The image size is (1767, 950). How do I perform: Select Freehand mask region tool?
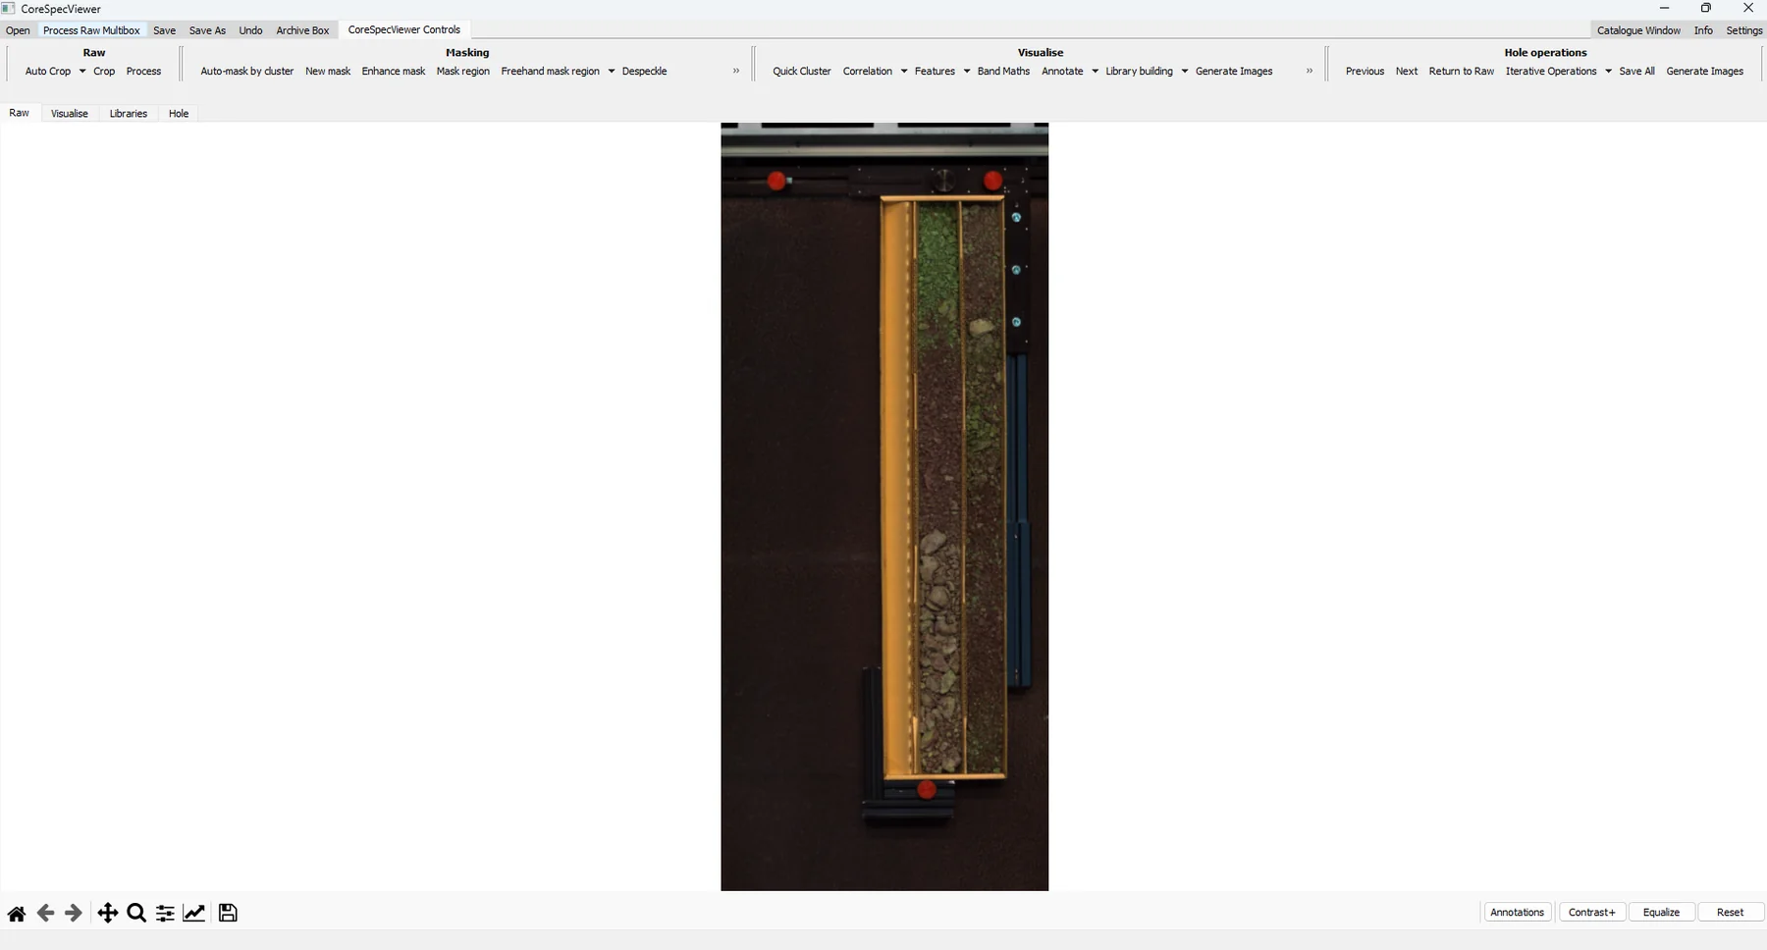coord(551,72)
